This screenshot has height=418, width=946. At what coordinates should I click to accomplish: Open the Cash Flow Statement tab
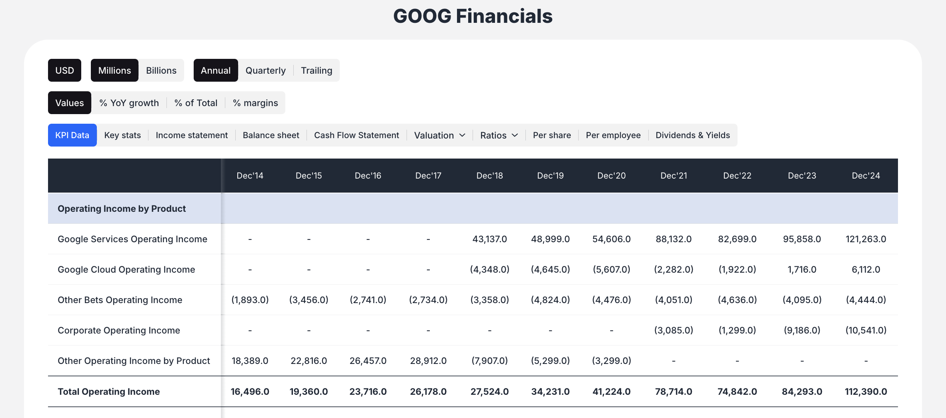357,135
